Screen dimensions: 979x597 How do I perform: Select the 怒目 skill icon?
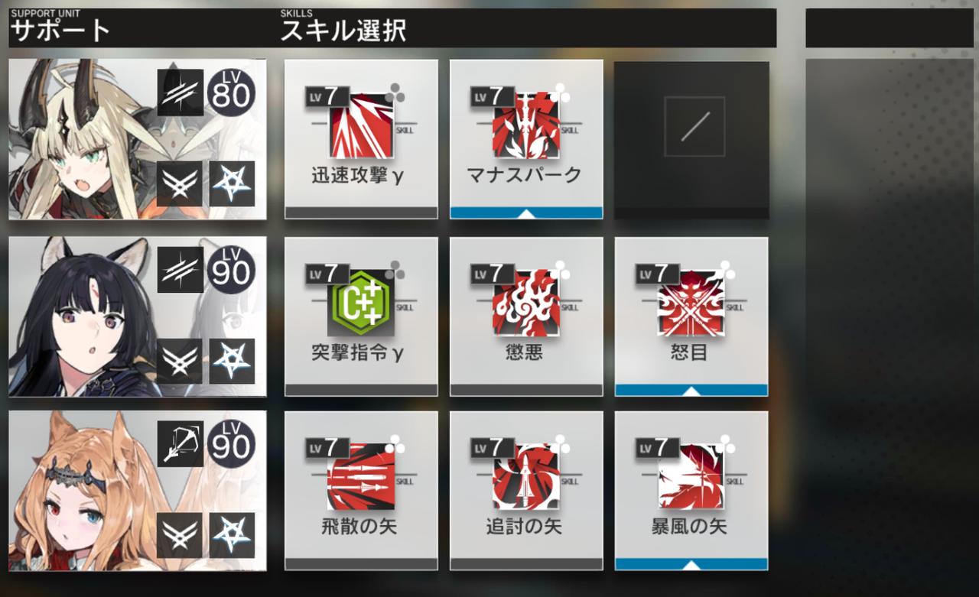click(x=691, y=302)
